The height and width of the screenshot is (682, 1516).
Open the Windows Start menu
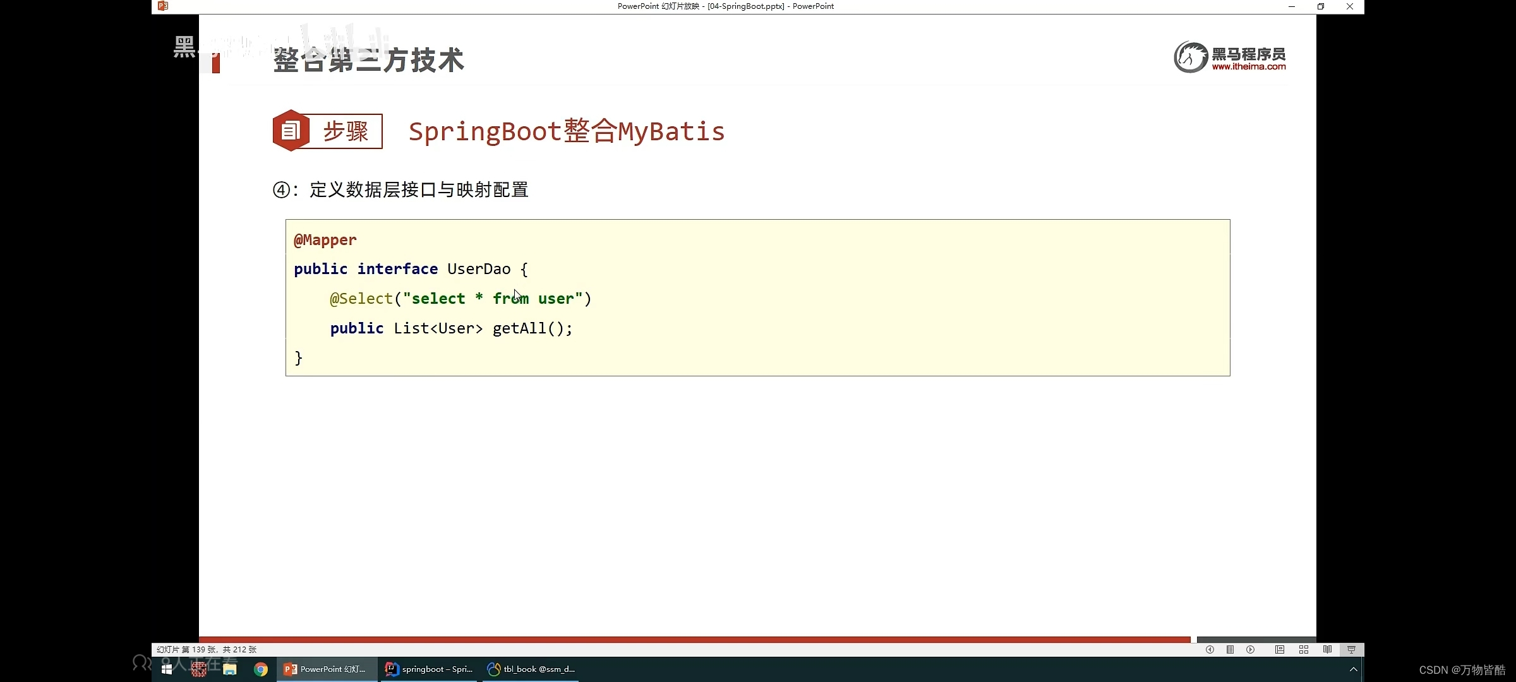167,669
